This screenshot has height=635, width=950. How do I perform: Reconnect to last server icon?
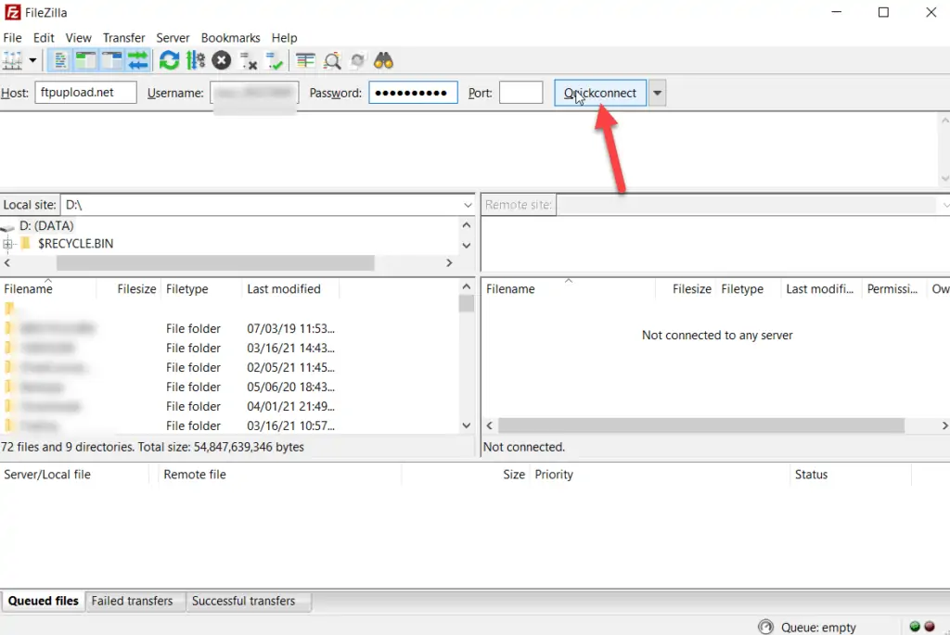[275, 60]
